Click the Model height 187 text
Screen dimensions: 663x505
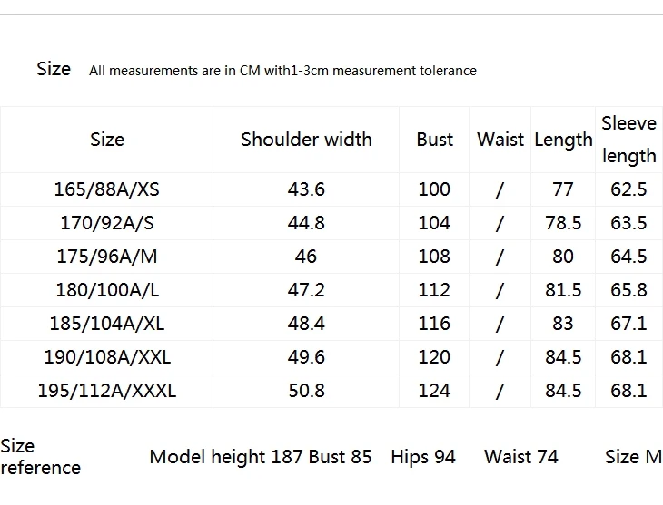226,457
